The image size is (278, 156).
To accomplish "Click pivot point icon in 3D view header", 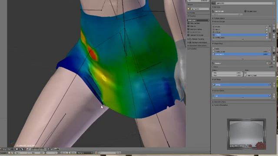I will tap(23, 149).
